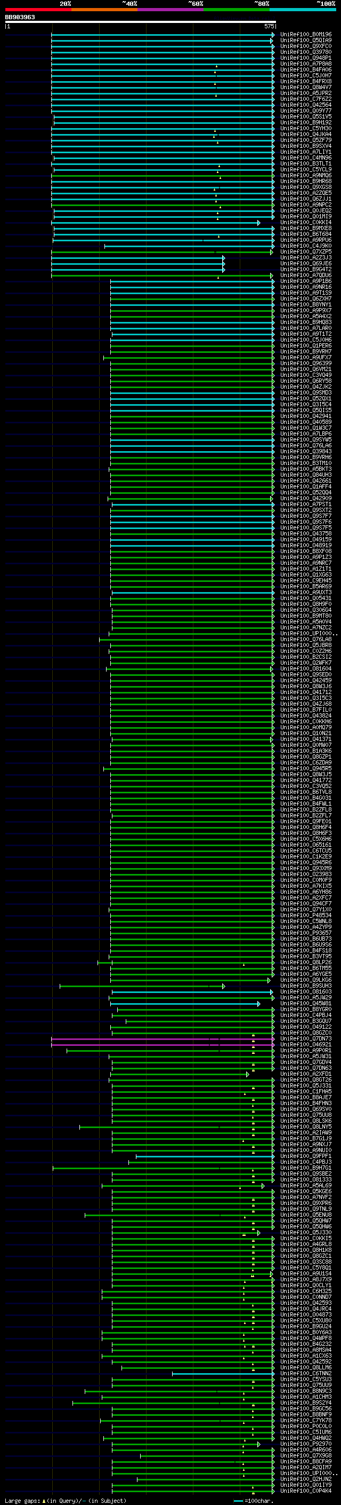The height and width of the screenshot is (1505, 341).
Task: Select hit label UniRef100_A7LBP6
Action: (x=306, y=434)
